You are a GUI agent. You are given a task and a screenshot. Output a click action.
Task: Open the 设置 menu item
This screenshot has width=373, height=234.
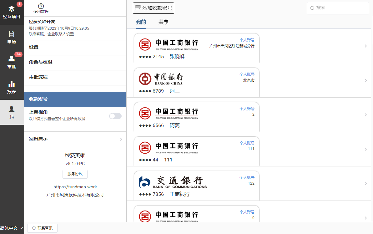tap(75, 47)
